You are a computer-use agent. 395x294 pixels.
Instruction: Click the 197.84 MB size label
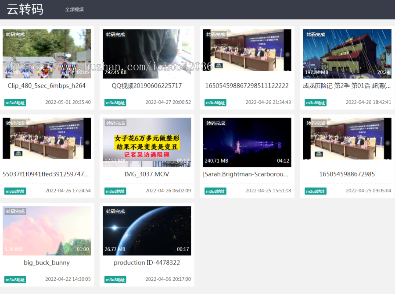316,72
